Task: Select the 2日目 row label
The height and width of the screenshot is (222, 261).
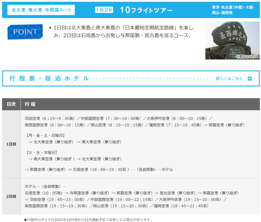Action: [11, 196]
